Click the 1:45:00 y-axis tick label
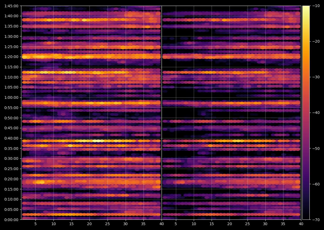Screen dimensions: 324x230 tap(11, 6)
